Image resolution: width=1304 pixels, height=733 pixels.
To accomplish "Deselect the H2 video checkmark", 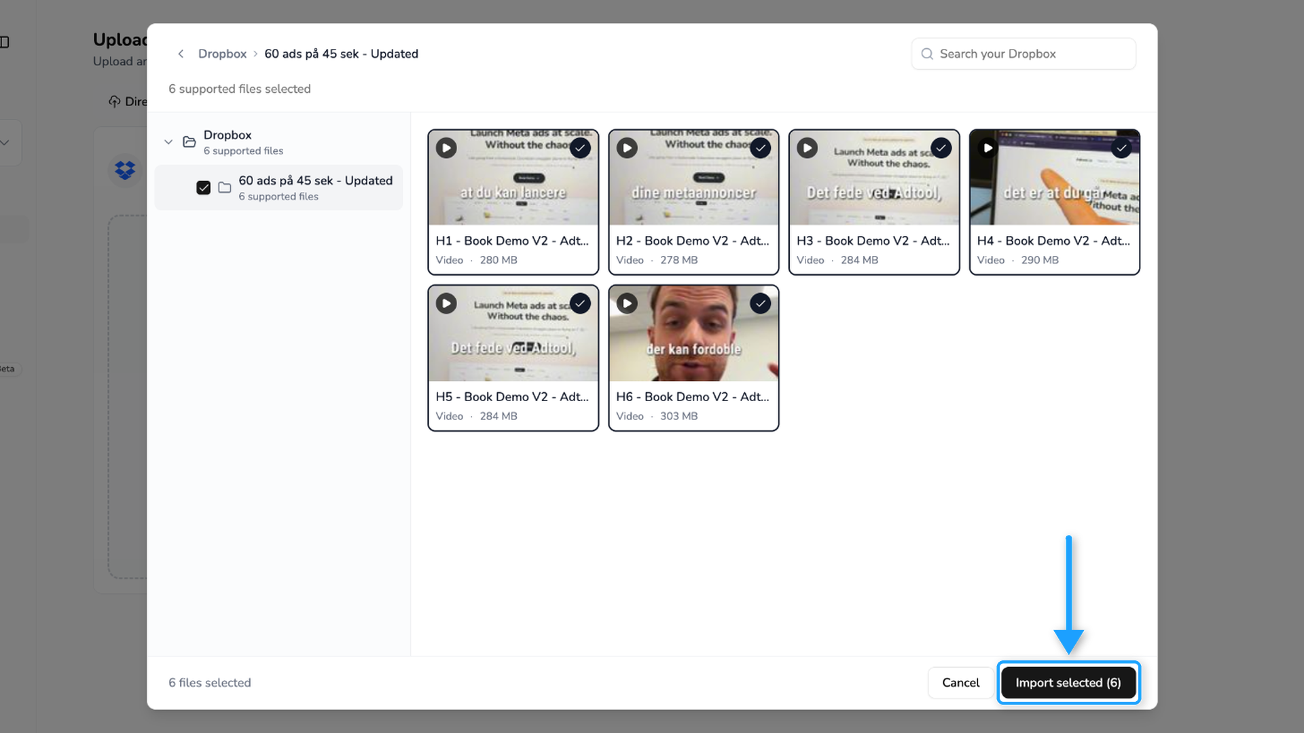I will point(761,148).
